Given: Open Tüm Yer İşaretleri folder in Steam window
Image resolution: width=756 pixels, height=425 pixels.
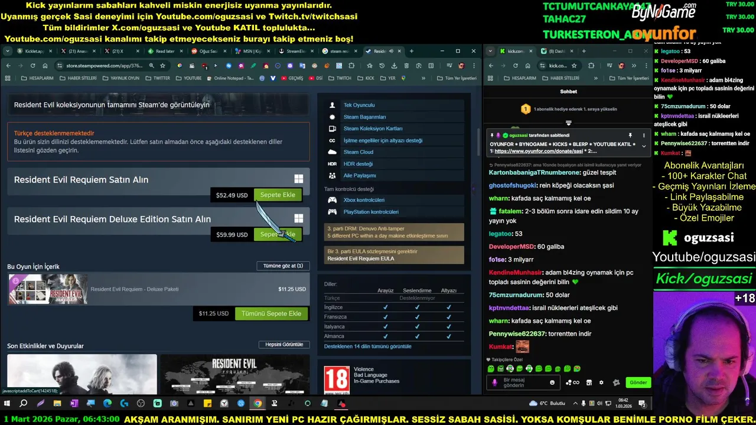Looking at the screenshot, I should pos(457,78).
